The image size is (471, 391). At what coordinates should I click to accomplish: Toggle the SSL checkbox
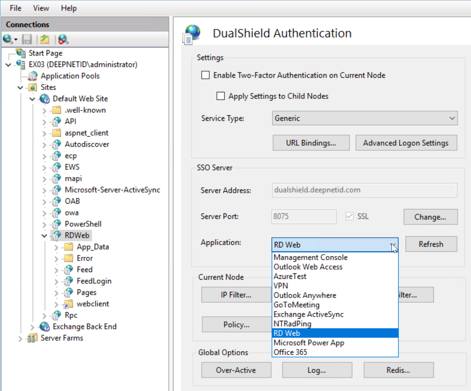[349, 216]
